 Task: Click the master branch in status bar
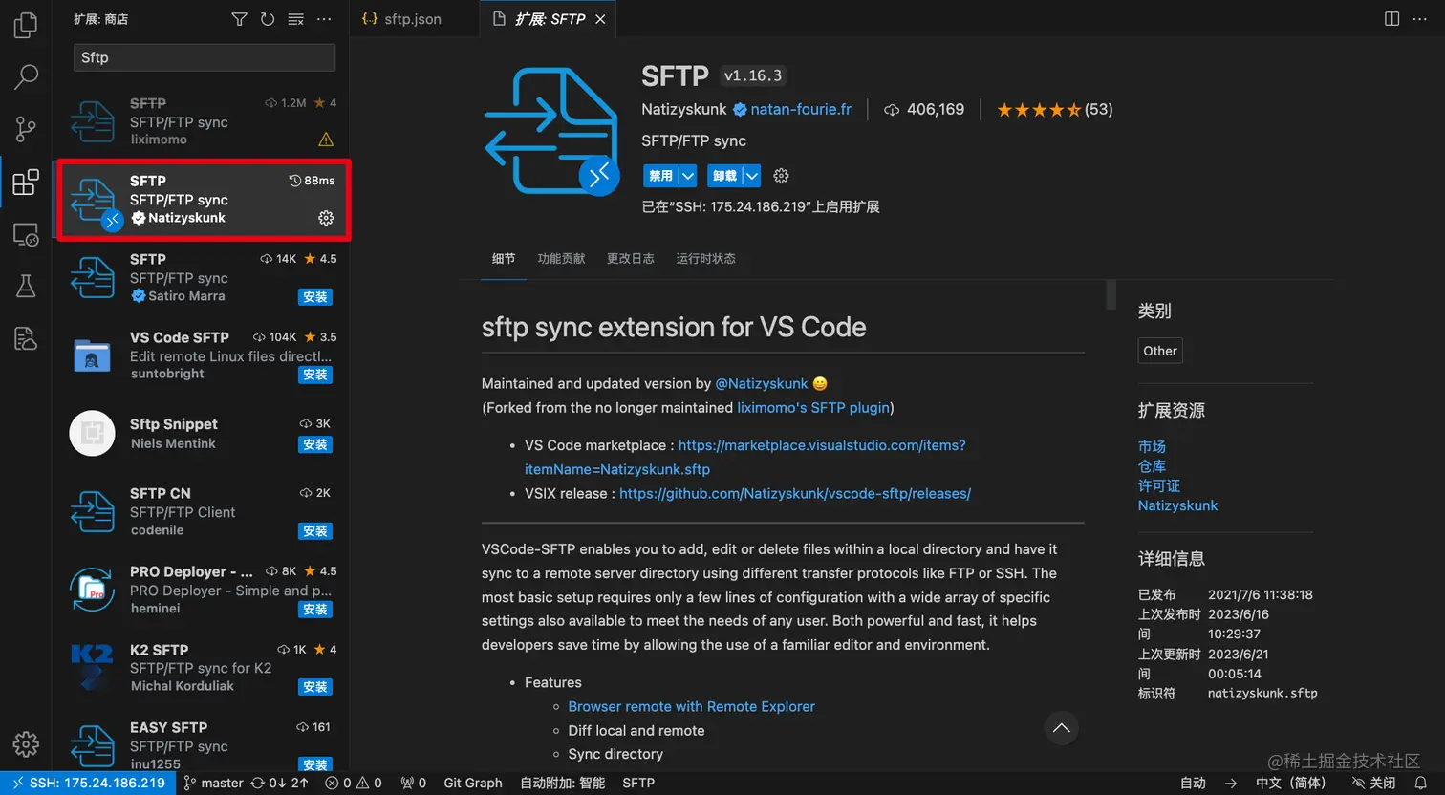point(214,783)
